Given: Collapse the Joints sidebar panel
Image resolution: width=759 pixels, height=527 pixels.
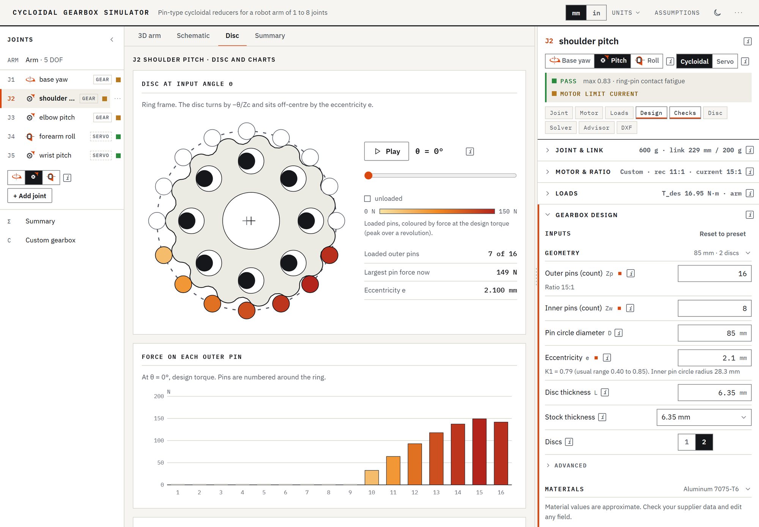Looking at the screenshot, I should pyautogui.click(x=112, y=39).
